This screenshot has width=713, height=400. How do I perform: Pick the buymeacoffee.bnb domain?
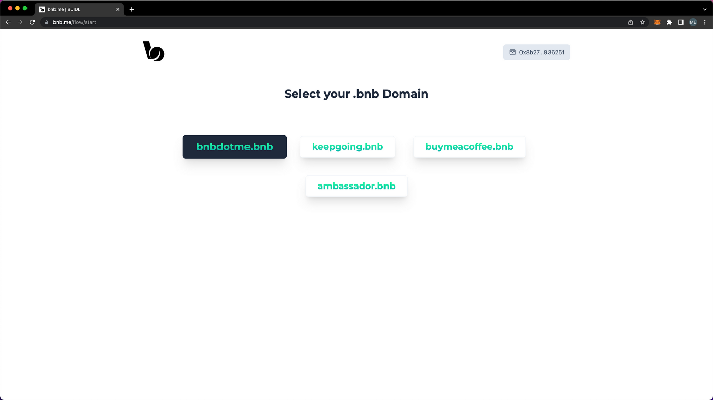click(469, 147)
